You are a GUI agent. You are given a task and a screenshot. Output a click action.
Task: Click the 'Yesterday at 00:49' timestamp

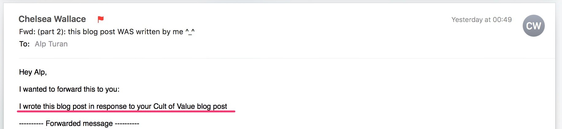coord(482,20)
